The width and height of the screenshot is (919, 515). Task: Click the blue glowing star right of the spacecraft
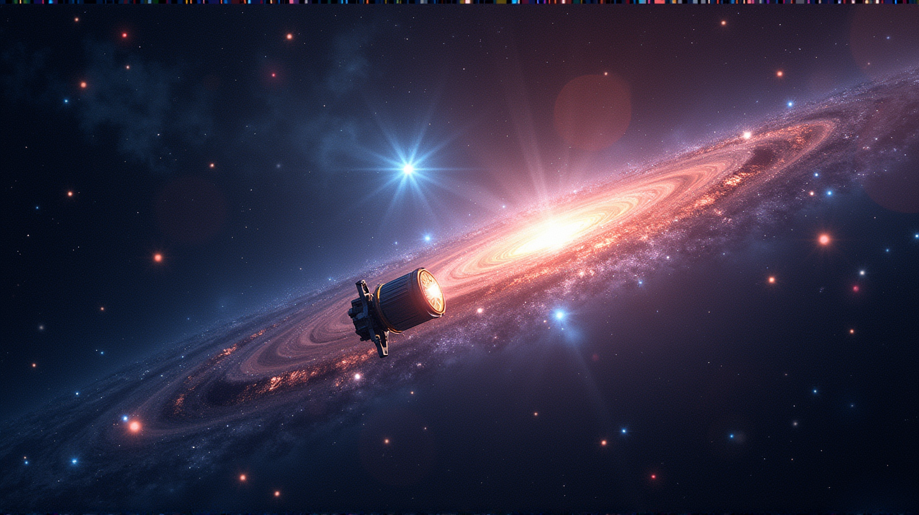click(560, 314)
